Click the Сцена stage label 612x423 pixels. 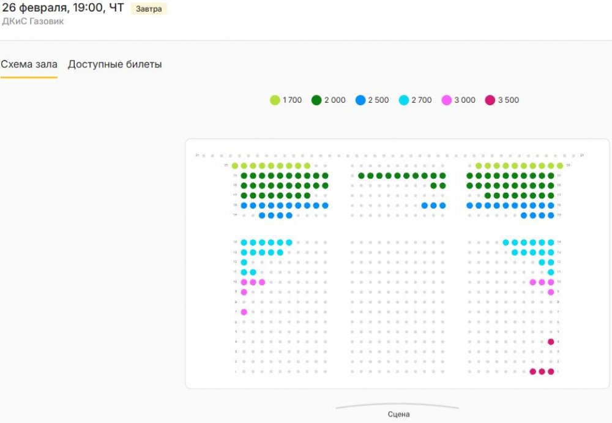pos(398,414)
